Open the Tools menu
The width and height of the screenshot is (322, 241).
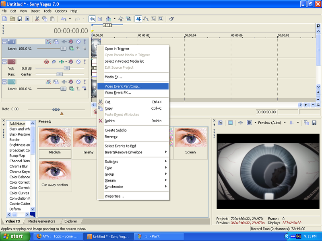coord(47,11)
